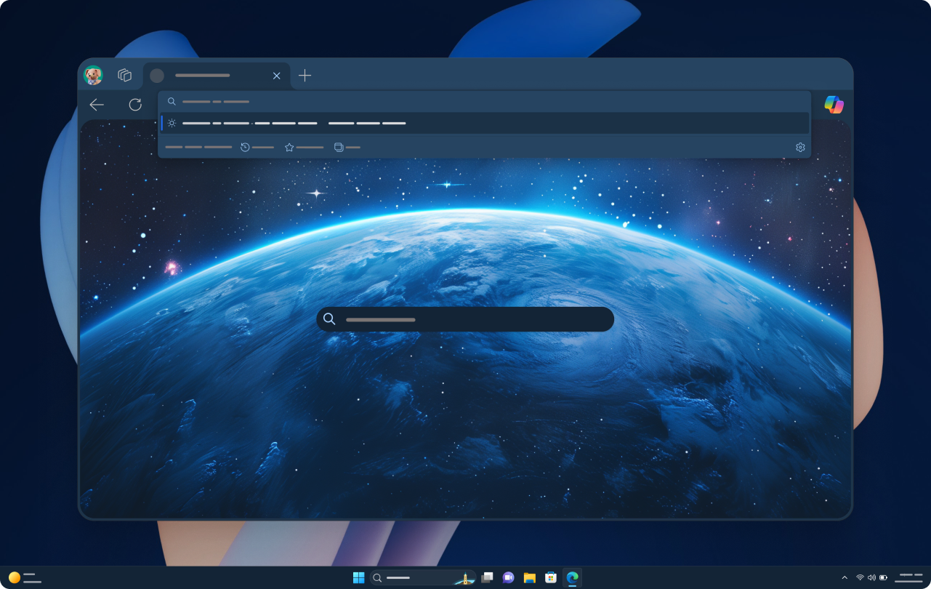Image resolution: width=931 pixels, height=589 pixels.
Task: Click the weather suggestion icon in the dropdown
Action: click(172, 123)
